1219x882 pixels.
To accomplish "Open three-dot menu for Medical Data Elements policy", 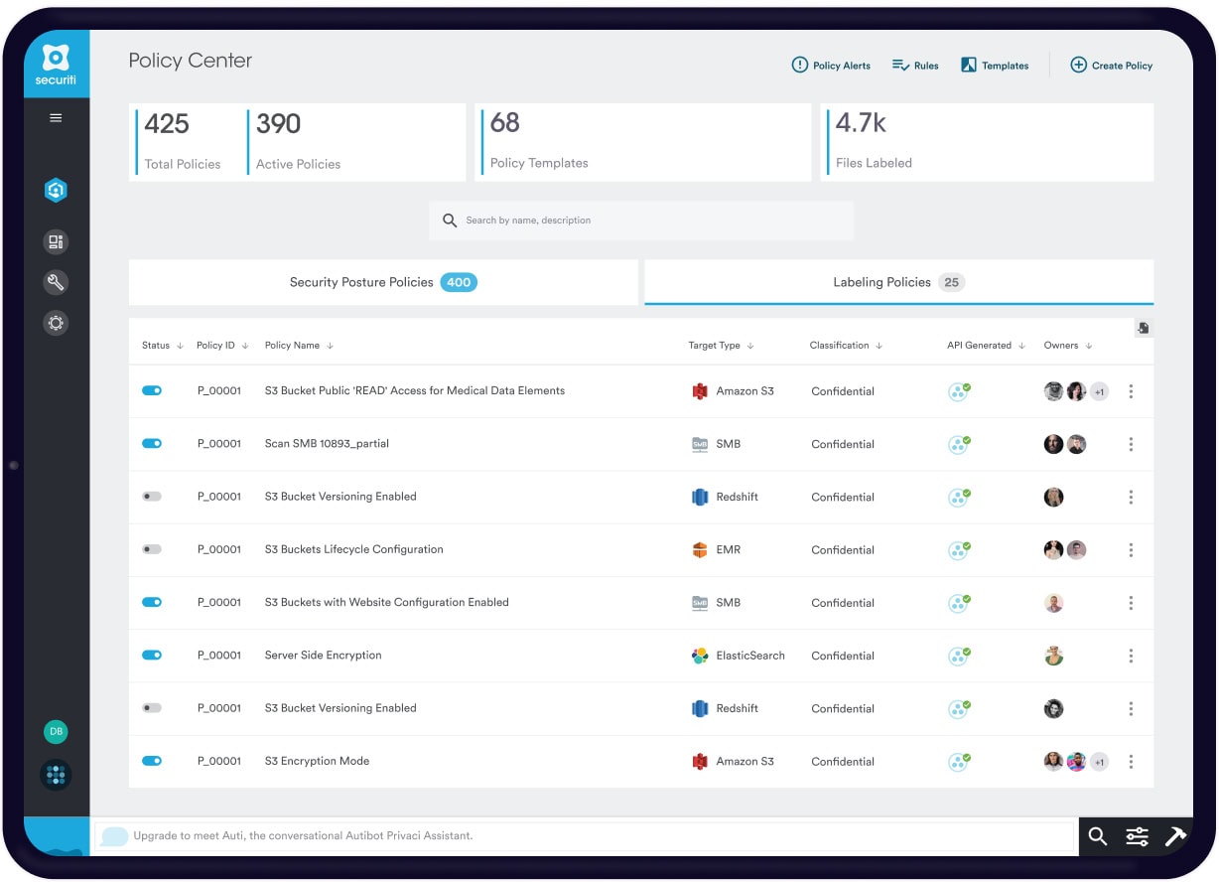I will [1131, 391].
